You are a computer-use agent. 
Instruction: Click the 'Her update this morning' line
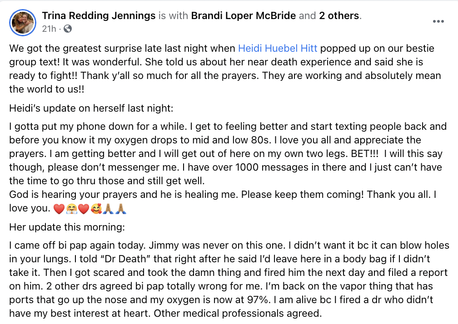point(67,227)
